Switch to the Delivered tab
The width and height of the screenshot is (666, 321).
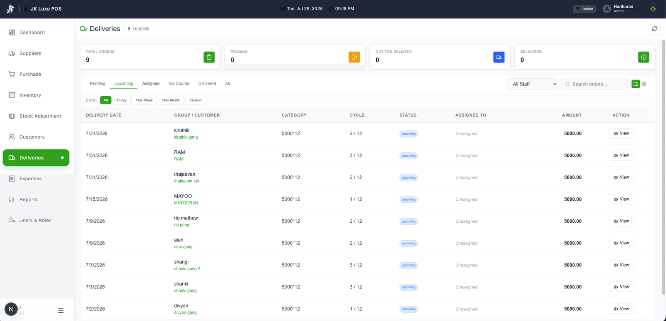point(207,84)
